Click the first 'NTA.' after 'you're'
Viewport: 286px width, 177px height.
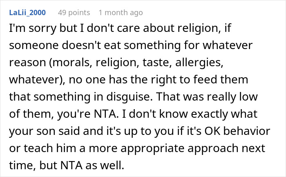[x=106, y=114]
